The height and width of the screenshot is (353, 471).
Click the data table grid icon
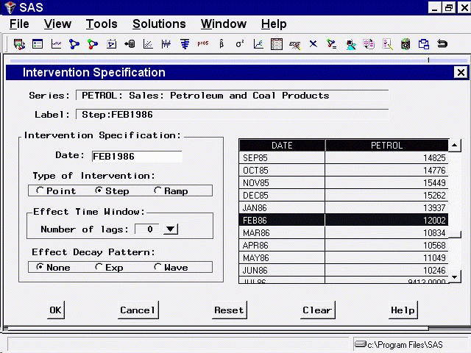(x=277, y=44)
